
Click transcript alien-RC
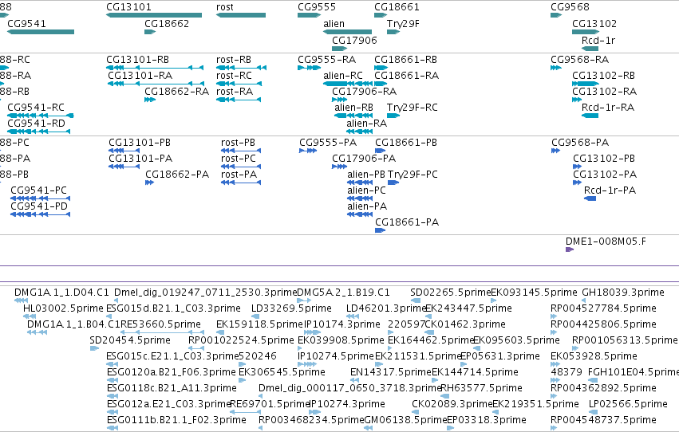pos(348,84)
